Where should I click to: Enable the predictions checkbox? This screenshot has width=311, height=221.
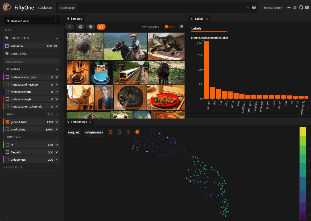pos(7,129)
